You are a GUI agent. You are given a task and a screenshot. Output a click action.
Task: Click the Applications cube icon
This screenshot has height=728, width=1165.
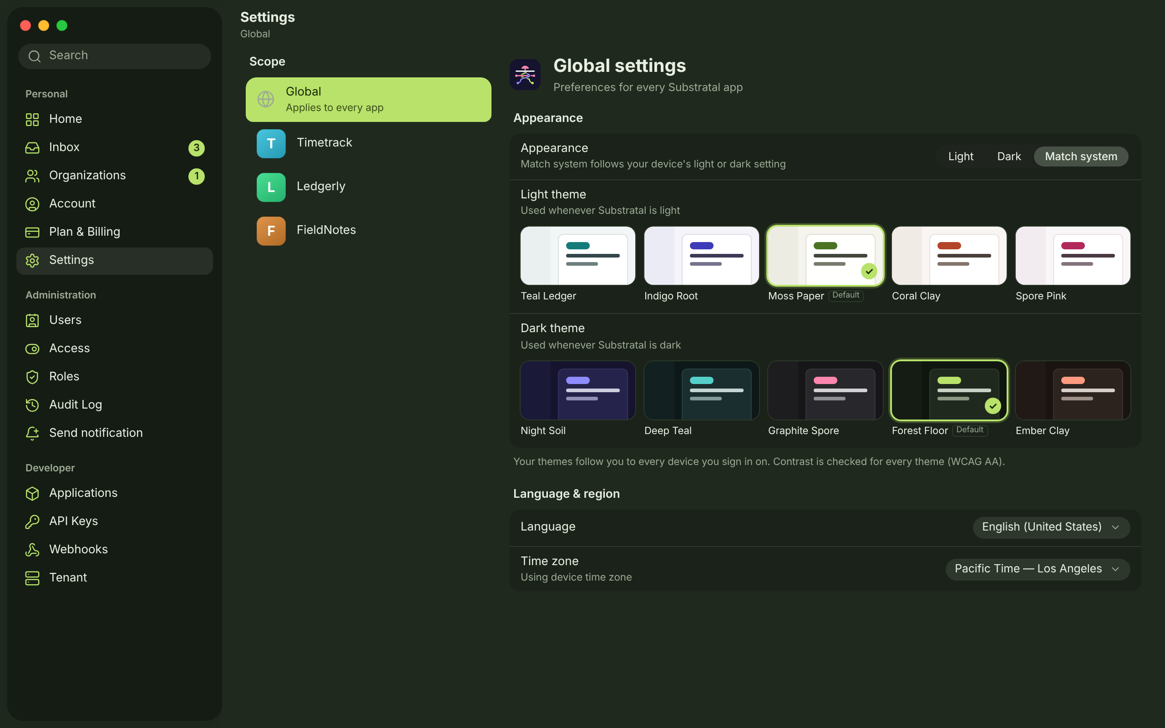tap(32, 494)
